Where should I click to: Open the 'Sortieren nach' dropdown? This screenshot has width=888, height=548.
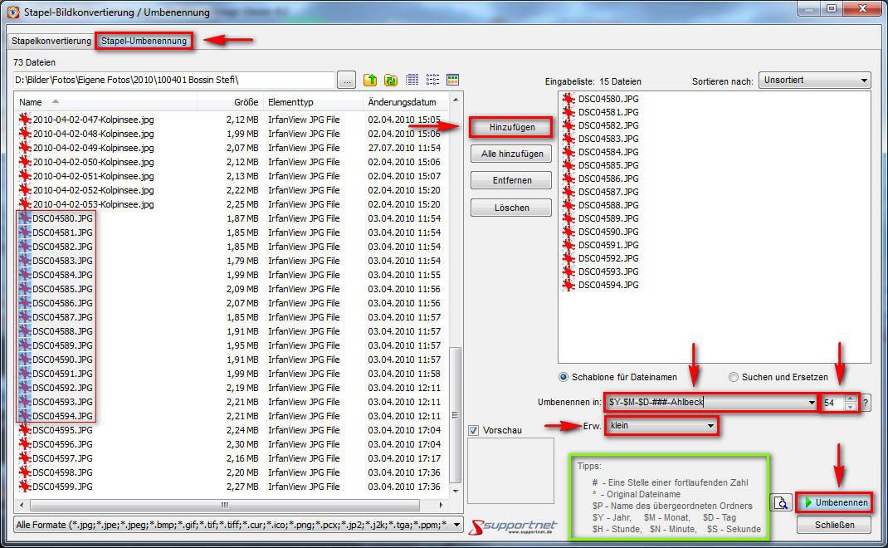tap(814, 81)
